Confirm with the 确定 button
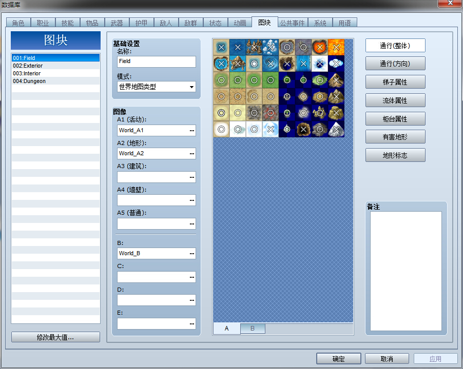This screenshot has height=369, width=463. (x=339, y=359)
